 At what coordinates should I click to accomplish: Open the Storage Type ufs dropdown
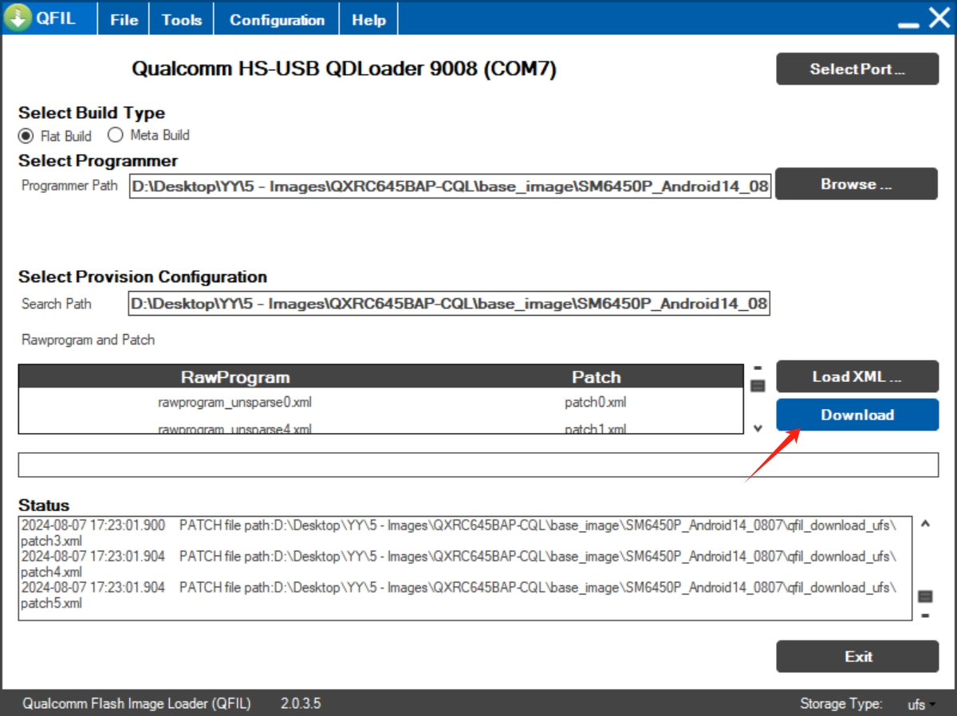pos(921,704)
